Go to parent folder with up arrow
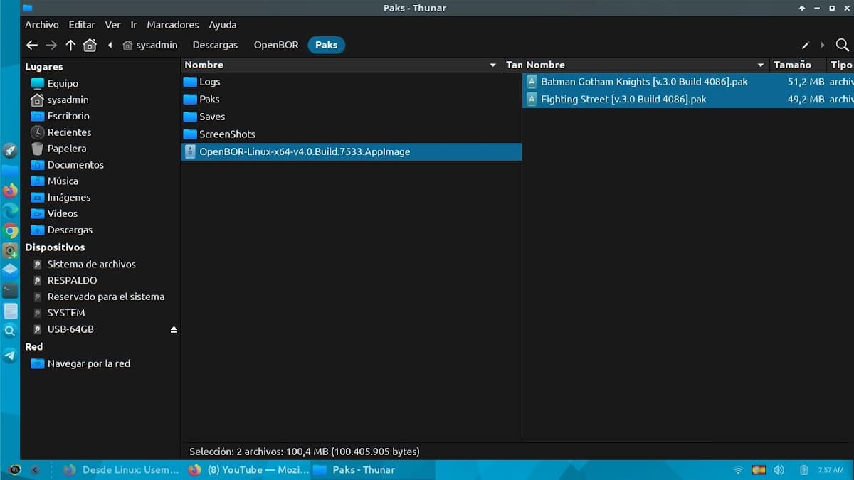The height and width of the screenshot is (480, 854). 70,45
